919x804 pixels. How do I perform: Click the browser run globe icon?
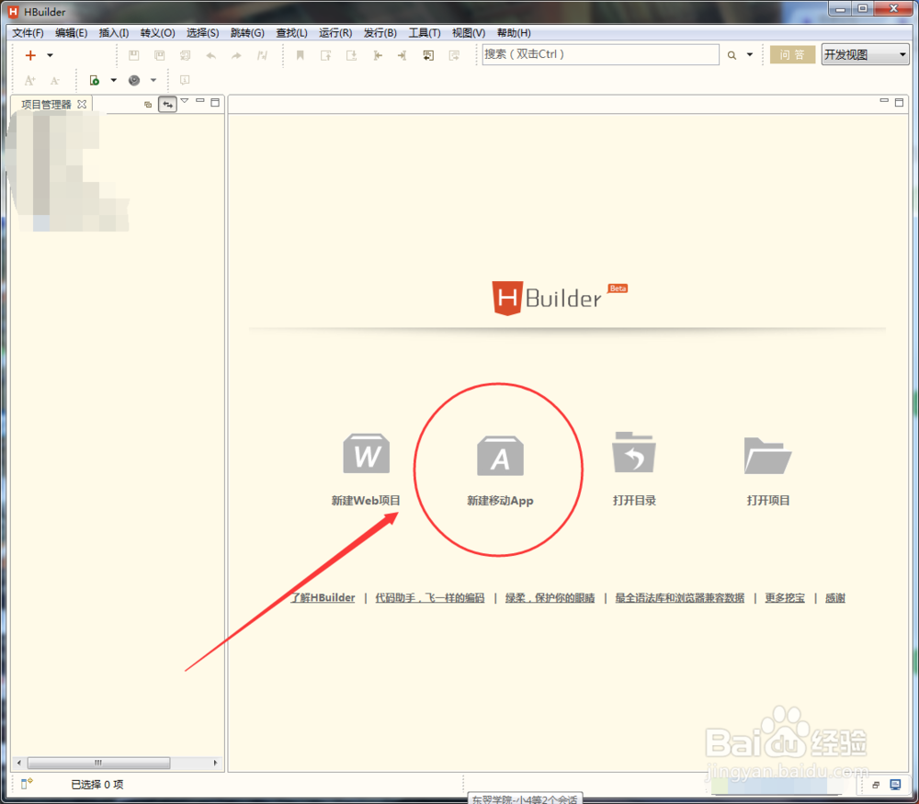[x=134, y=80]
